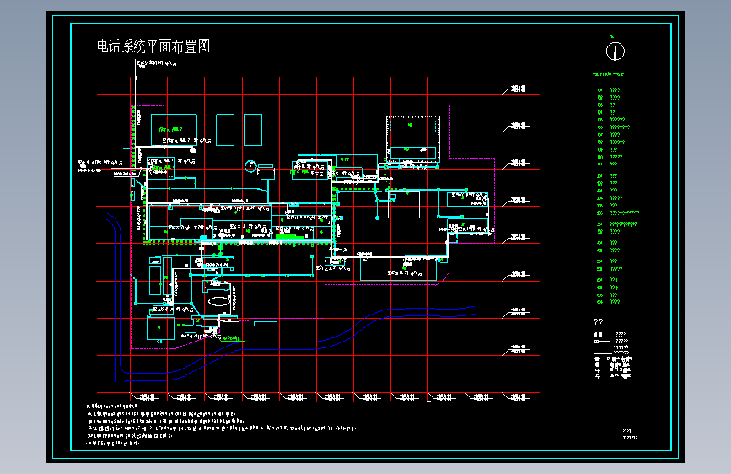
Task: Click the small white text at the bottom right corner
Action: point(630,434)
